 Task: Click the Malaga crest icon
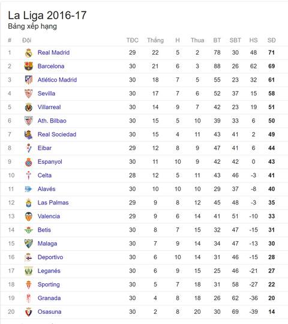click(x=29, y=244)
